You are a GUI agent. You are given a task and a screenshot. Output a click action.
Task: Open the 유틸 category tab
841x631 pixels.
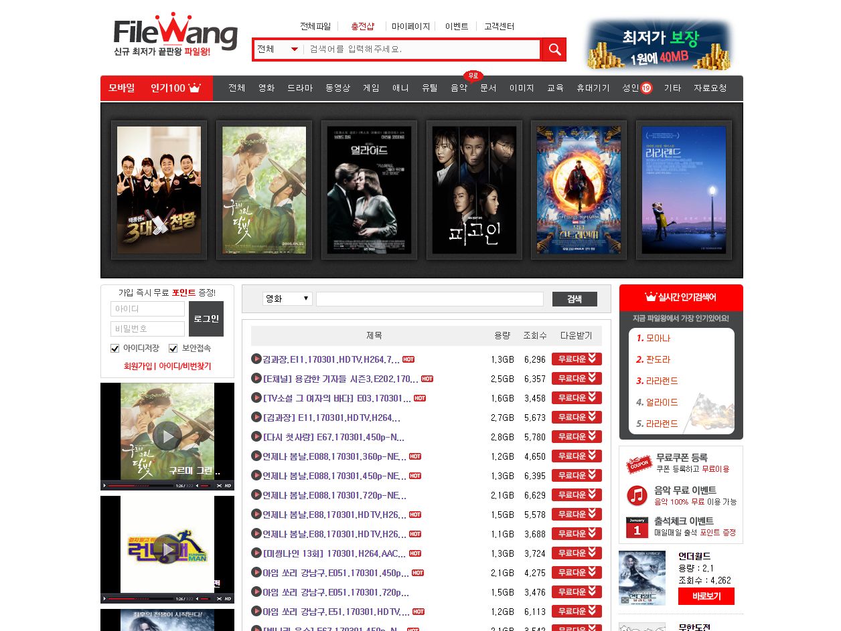(430, 88)
